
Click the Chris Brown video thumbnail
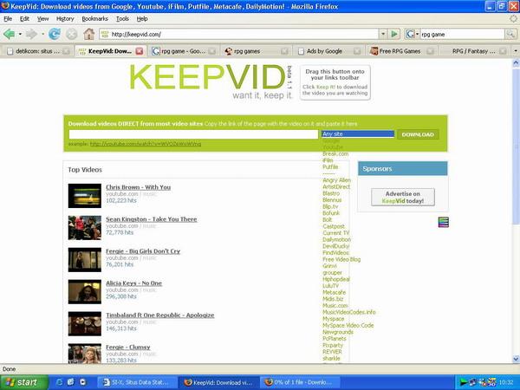click(x=85, y=196)
